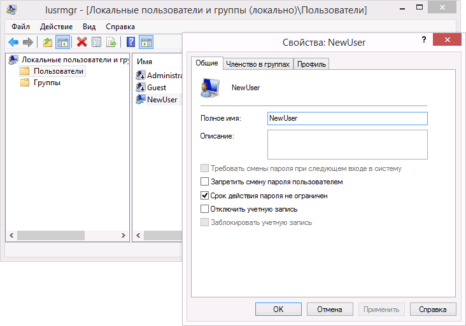466x326 pixels.
Task: Open Properties via the toolbar icon
Action: point(96,42)
